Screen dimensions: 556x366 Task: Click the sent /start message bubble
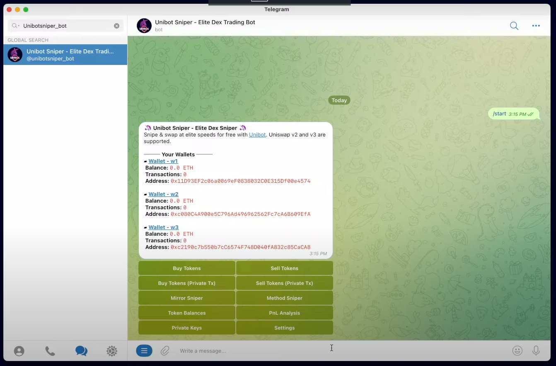pyautogui.click(x=514, y=114)
